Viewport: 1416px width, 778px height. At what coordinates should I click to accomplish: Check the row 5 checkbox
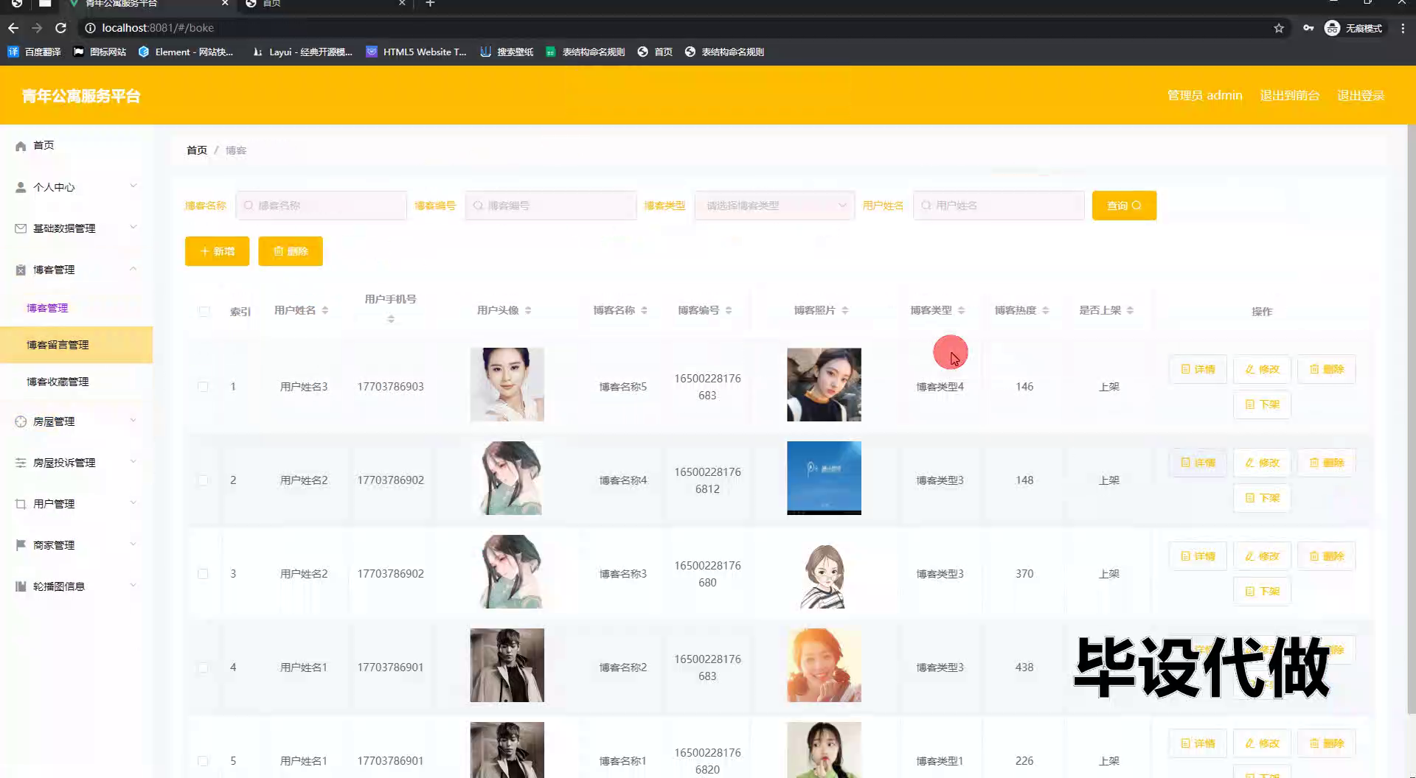tap(203, 761)
